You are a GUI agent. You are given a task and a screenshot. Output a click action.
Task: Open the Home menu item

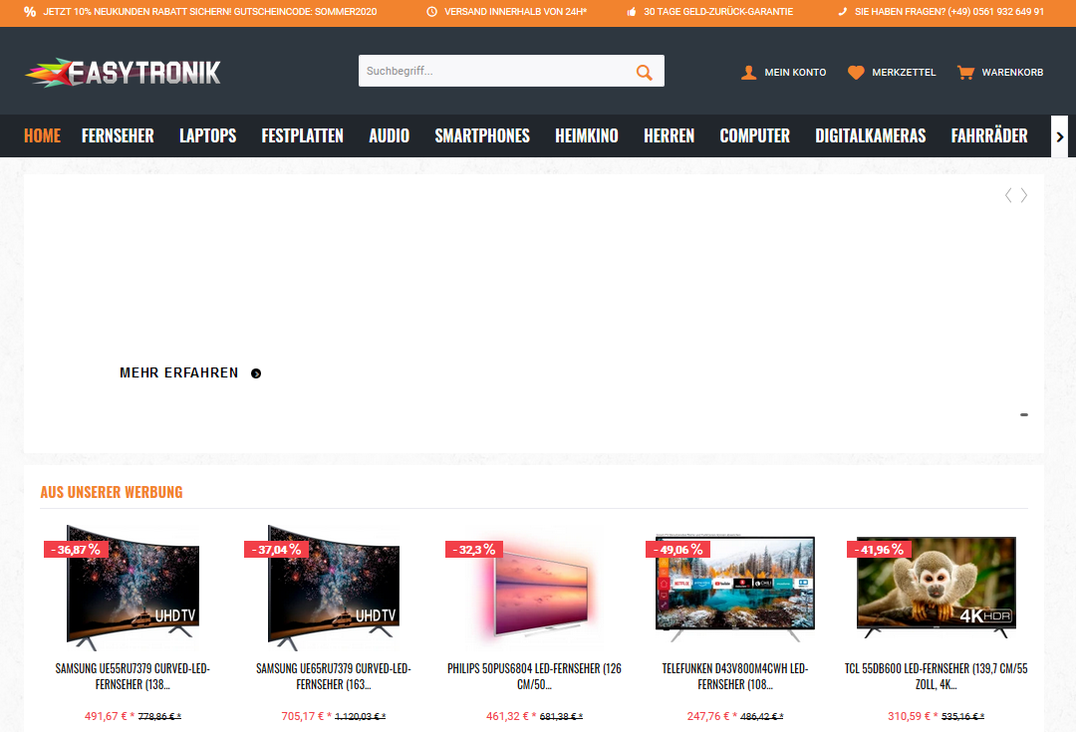point(43,135)
